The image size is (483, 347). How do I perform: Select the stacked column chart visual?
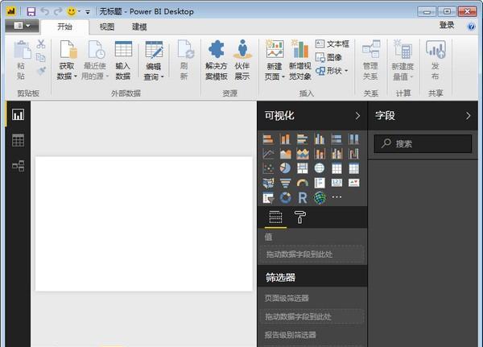[x=285, y=139]
